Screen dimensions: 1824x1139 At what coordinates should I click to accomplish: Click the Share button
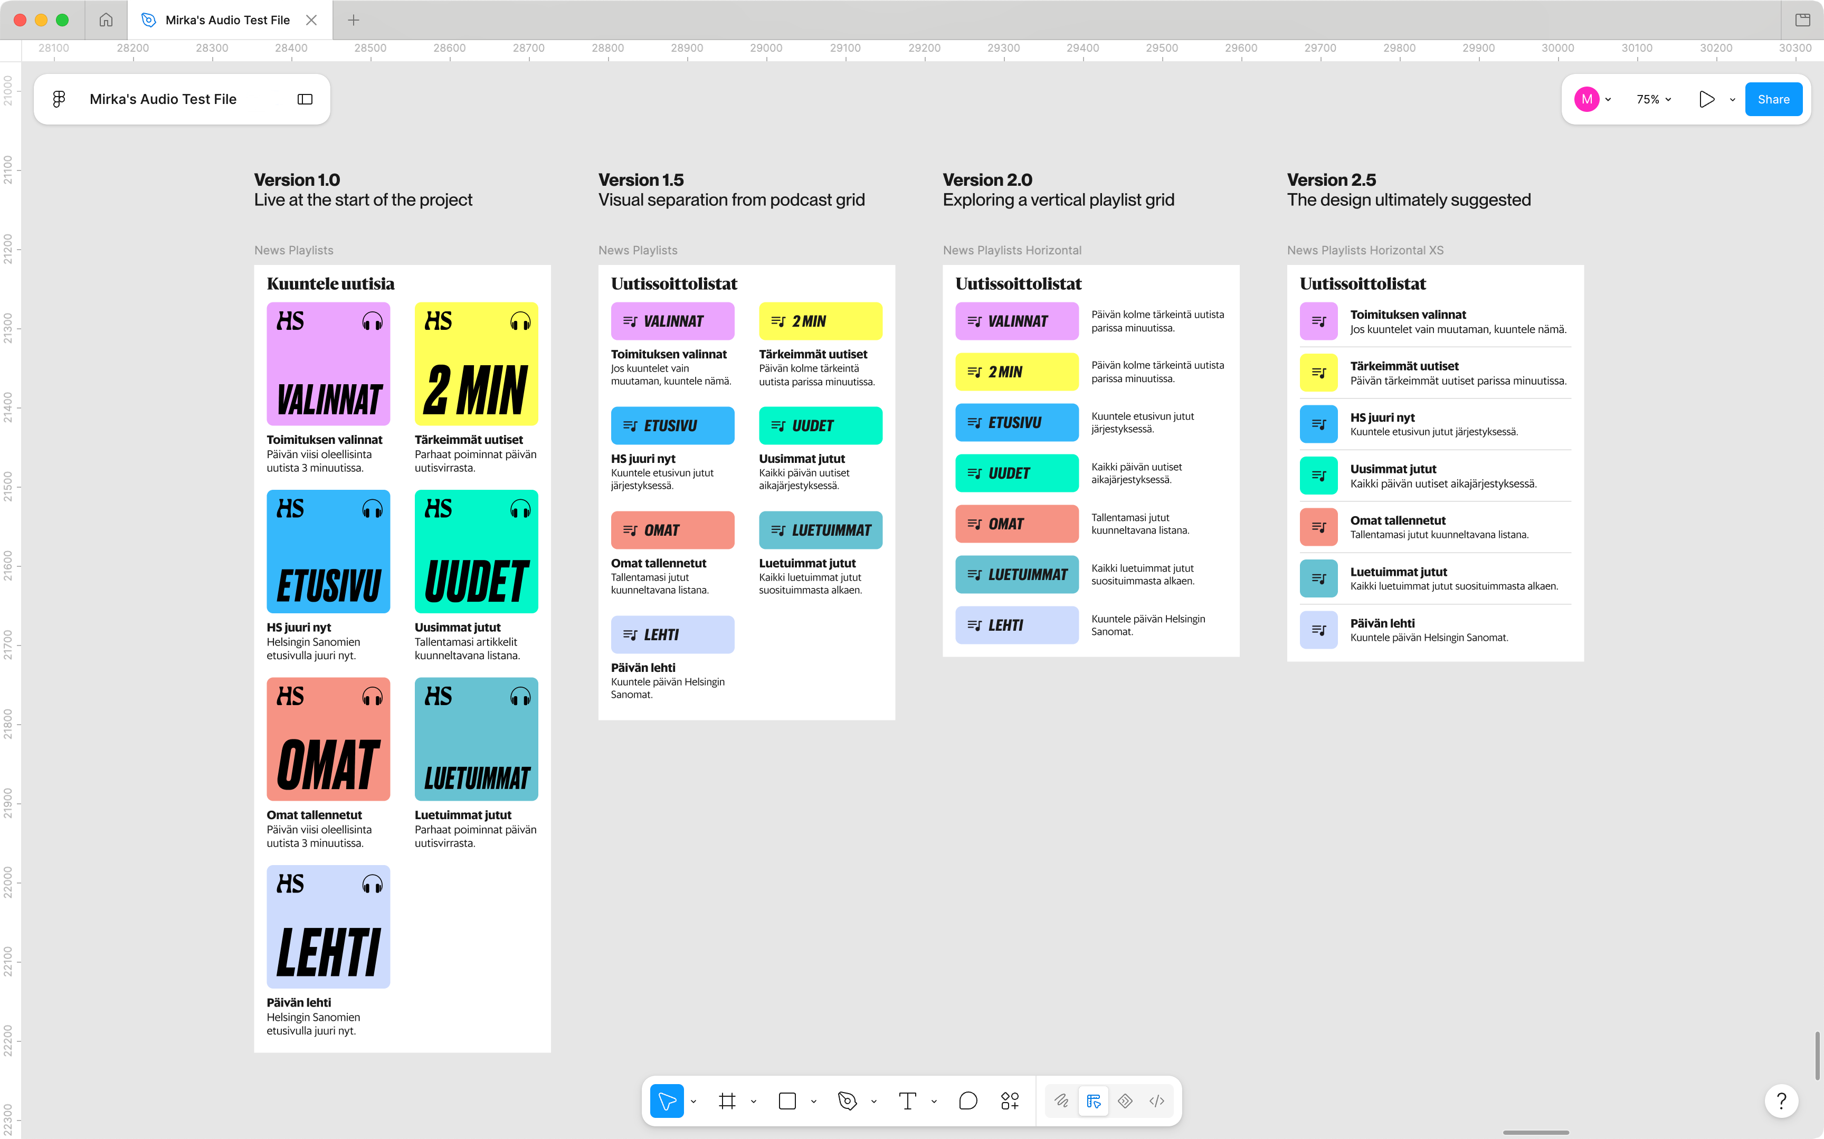[1773, 99]
